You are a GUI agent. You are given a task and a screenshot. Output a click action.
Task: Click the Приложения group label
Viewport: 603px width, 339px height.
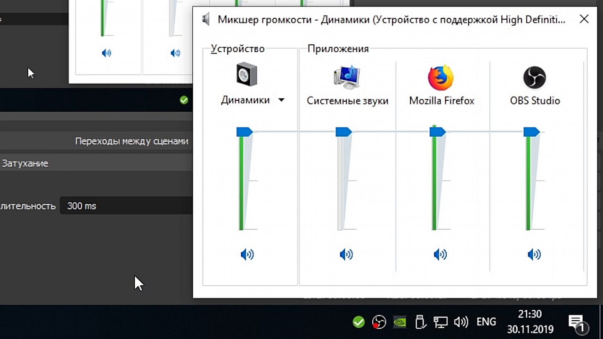tap(338, 48)
